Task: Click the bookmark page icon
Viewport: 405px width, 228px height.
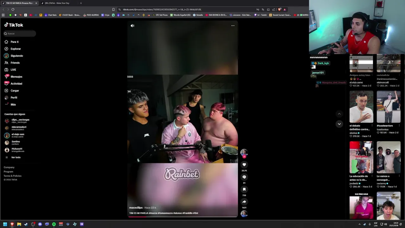Action: point(113,9)
